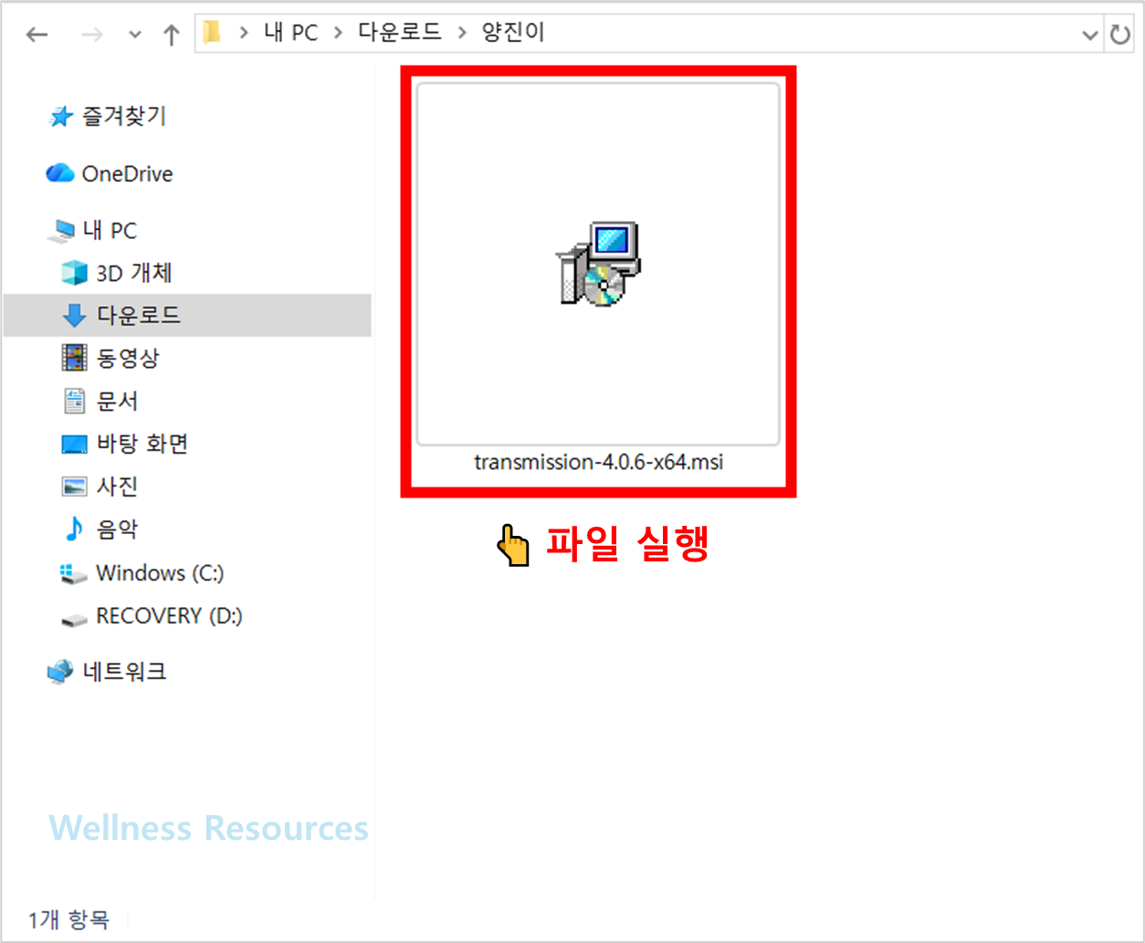The image size is (1145, 943).
Task: Click the 다운로드 blue arrow icon
Action: [x=74, y=316]
